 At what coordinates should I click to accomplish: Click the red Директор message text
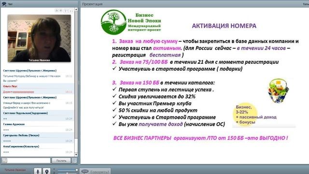(x=18, y=92)
